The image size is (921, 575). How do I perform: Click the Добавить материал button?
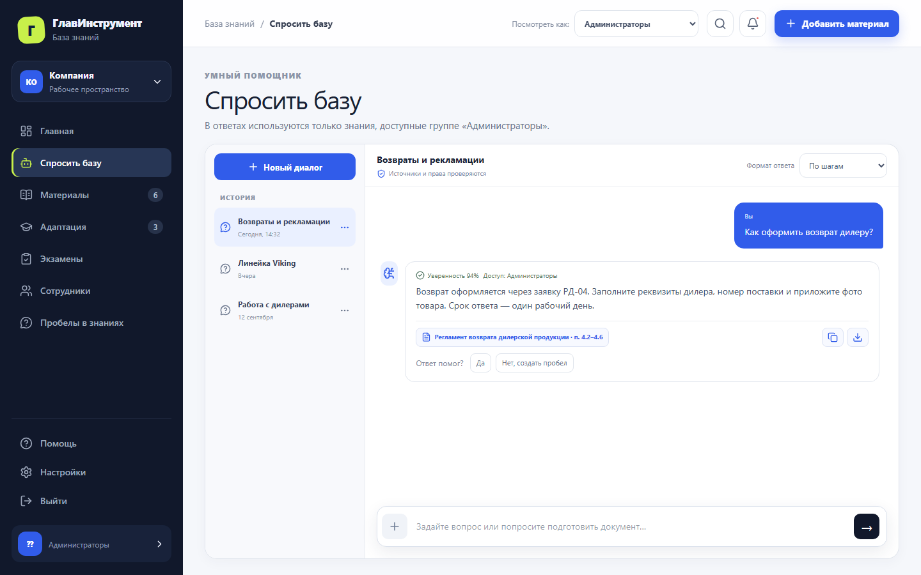tap(837, 24)
